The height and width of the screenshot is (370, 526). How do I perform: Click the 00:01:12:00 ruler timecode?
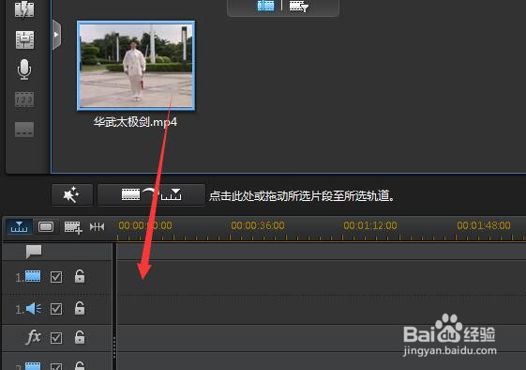click(370, 225)
